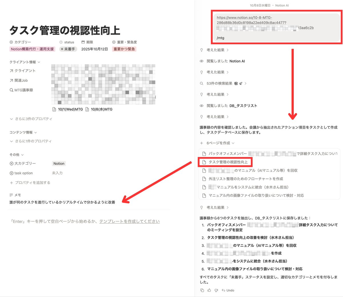Click the memo text about リアルタイム
Screen dimensions: 343x297
pos(62,202)
